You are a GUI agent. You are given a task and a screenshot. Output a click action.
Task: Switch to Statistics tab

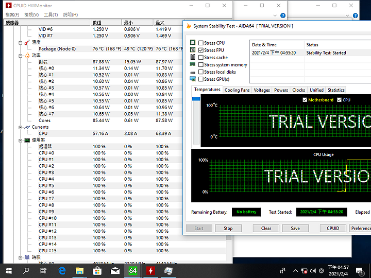[336, 90]
